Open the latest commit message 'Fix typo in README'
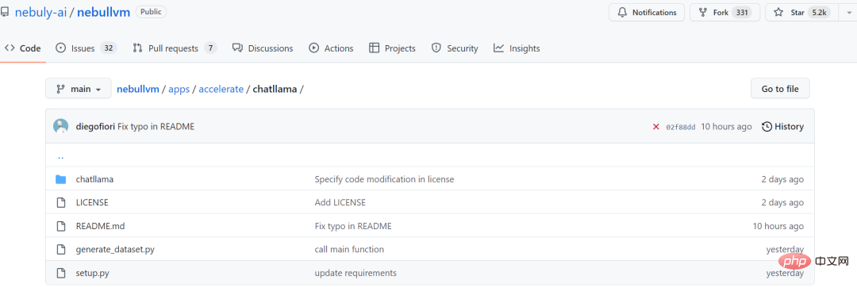 coord(156,127)
